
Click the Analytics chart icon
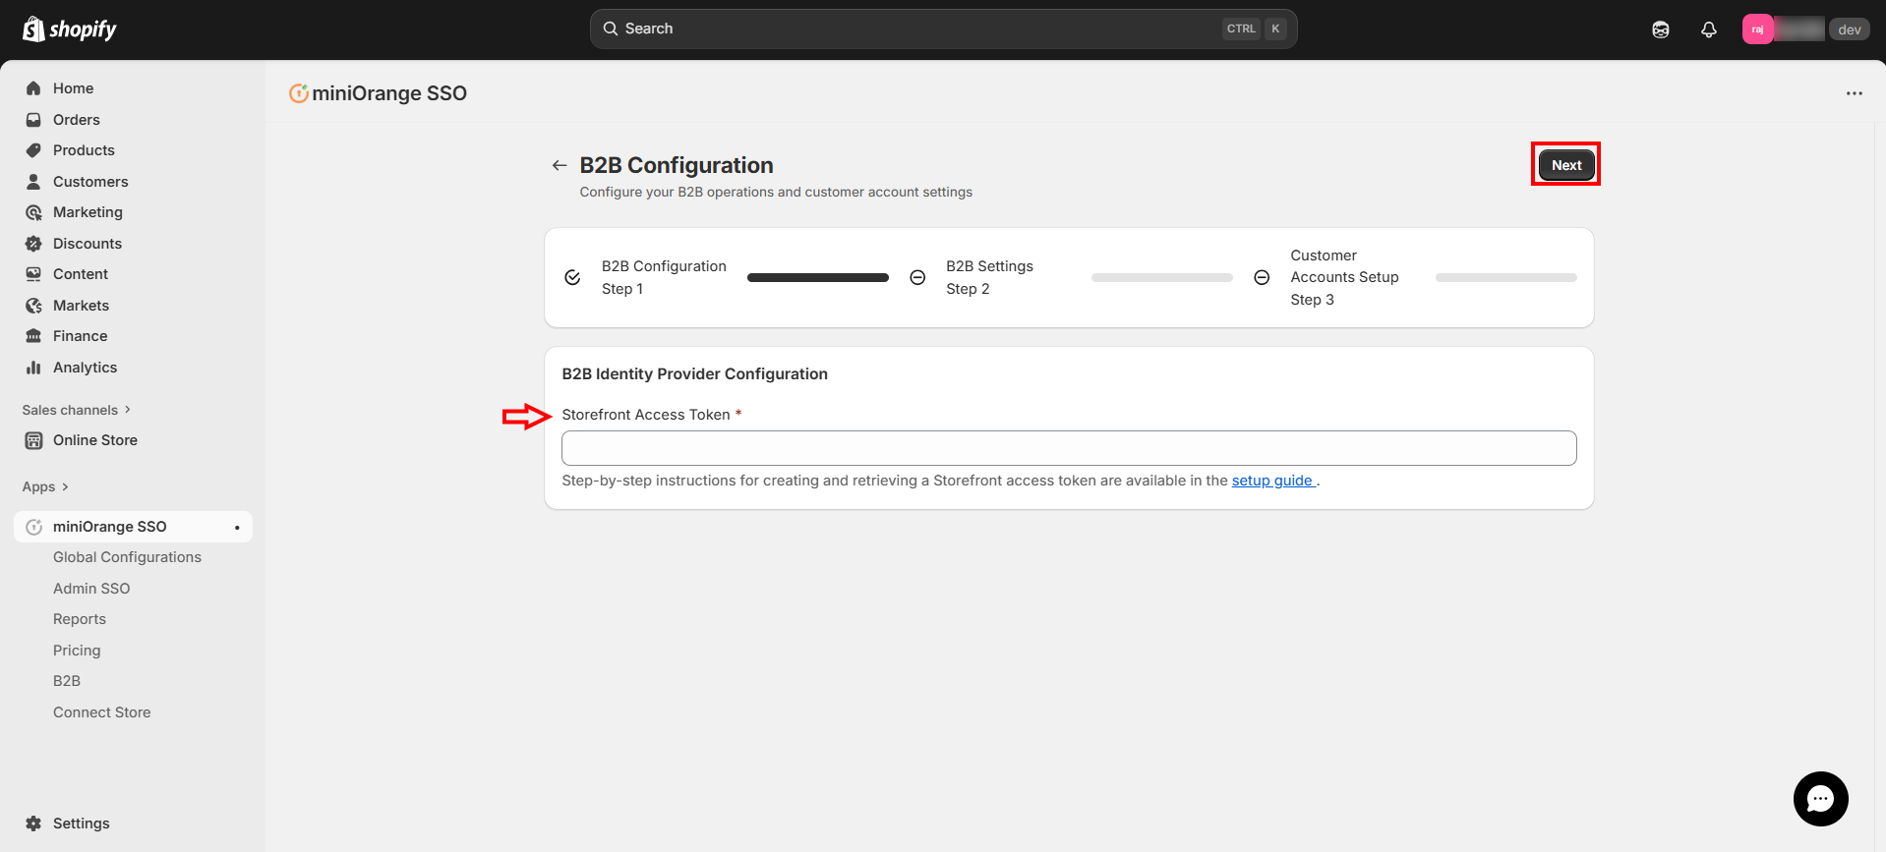coord(33,368)
